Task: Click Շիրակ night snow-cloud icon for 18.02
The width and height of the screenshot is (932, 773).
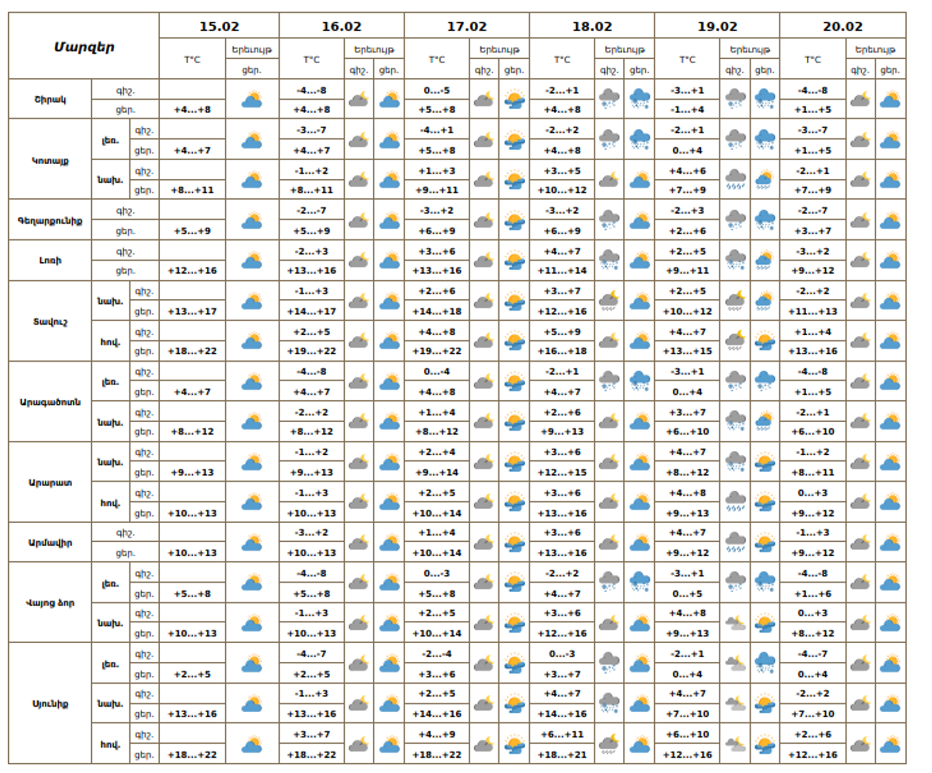Action: (x=609, y=99)
